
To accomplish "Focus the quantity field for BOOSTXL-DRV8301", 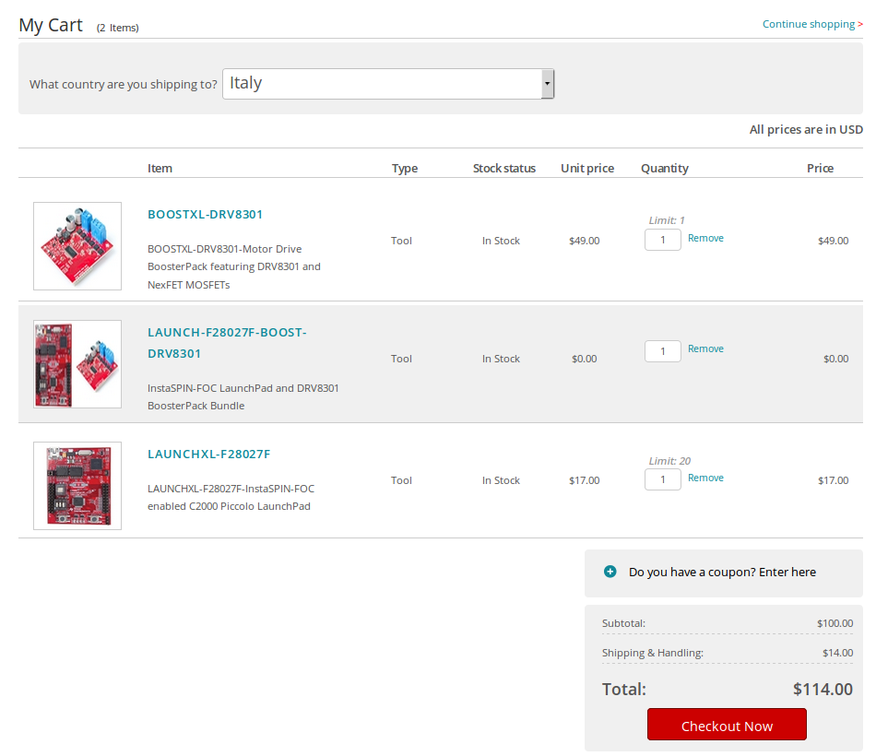I will 663,240.
